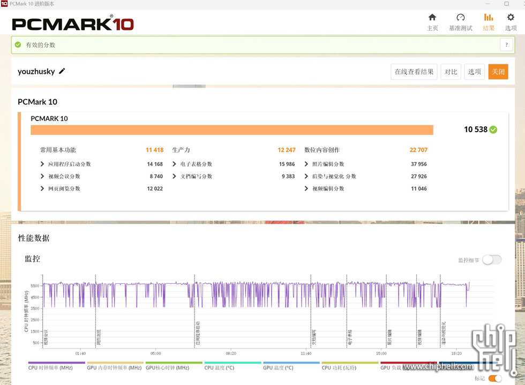Toggle the 标记 markers switch off
The width and height of the screenshot is (525, 385).
[495, 378]
